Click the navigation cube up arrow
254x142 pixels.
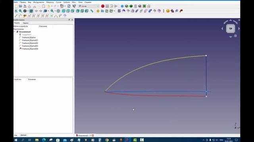click(231, 20)
